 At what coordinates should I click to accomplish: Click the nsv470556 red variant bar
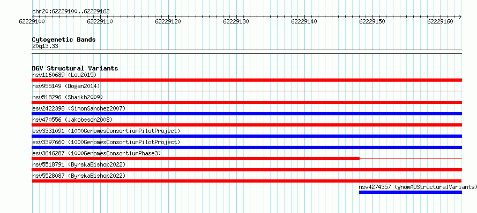(x=247, y=125)
